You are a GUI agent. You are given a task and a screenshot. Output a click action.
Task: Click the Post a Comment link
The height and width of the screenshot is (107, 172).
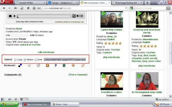click(x=78, y=75)
